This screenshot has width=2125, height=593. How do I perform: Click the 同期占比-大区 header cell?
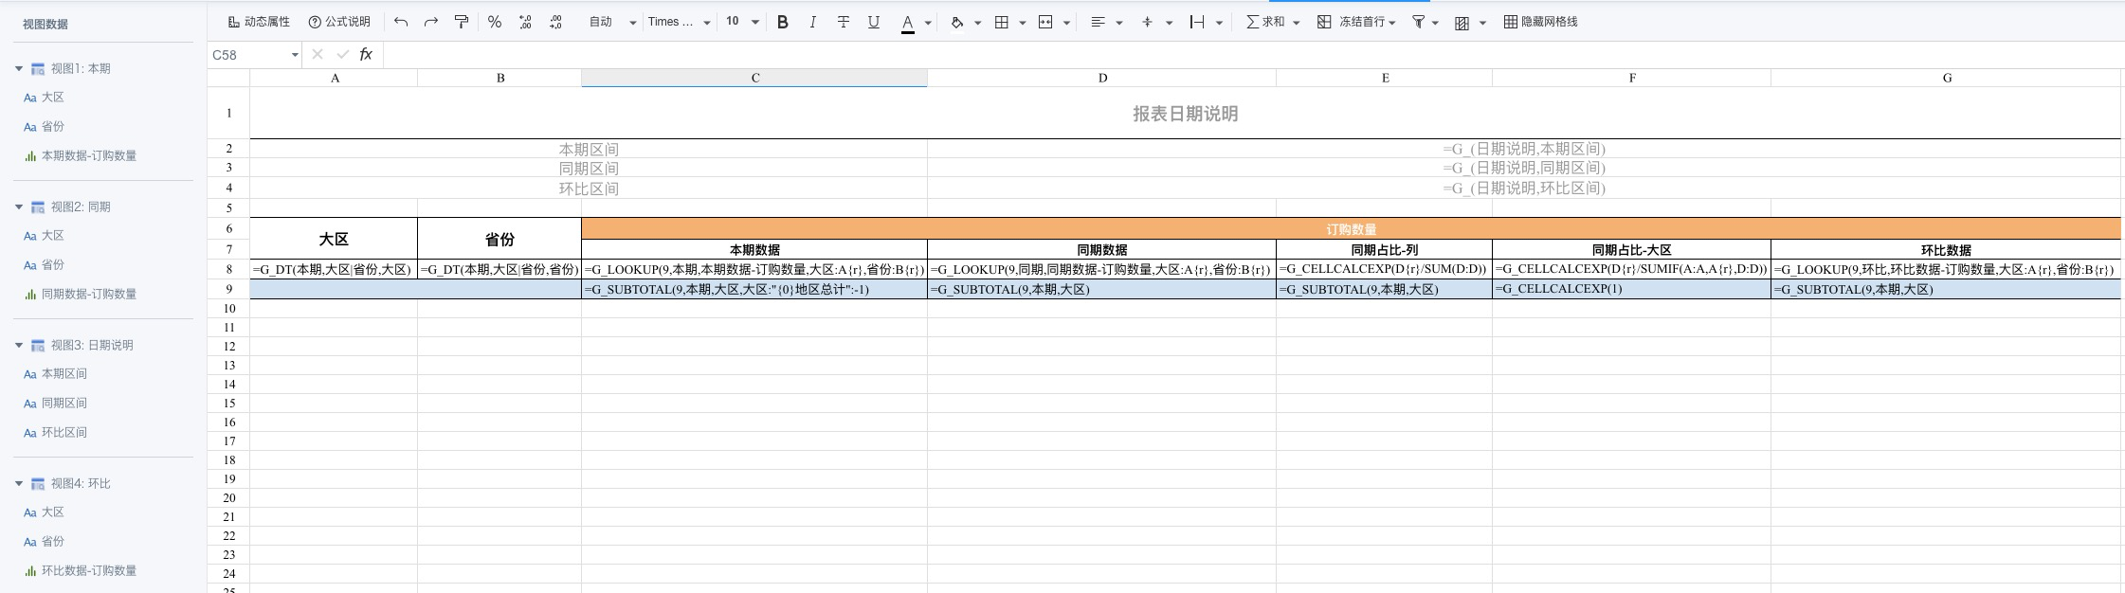(1631, 249)
